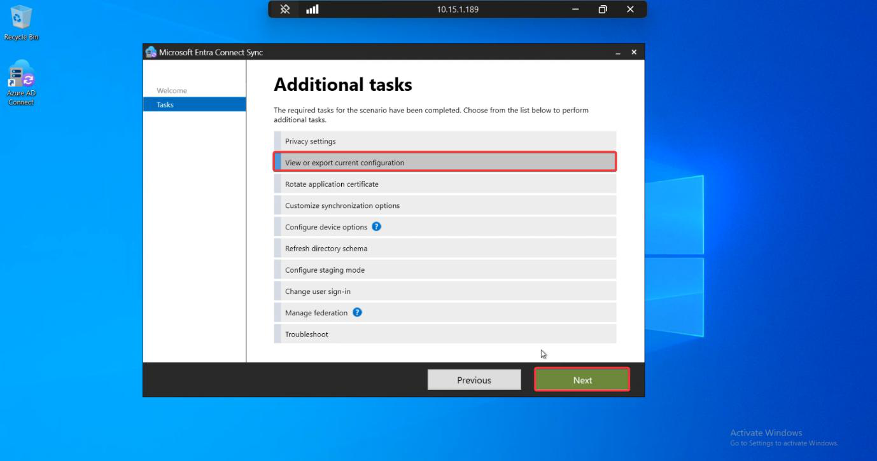Image resolution: width=877 pixels, height=461 pixels.
Task: Click the Additional tasks heading
Action: click(343, 85)
